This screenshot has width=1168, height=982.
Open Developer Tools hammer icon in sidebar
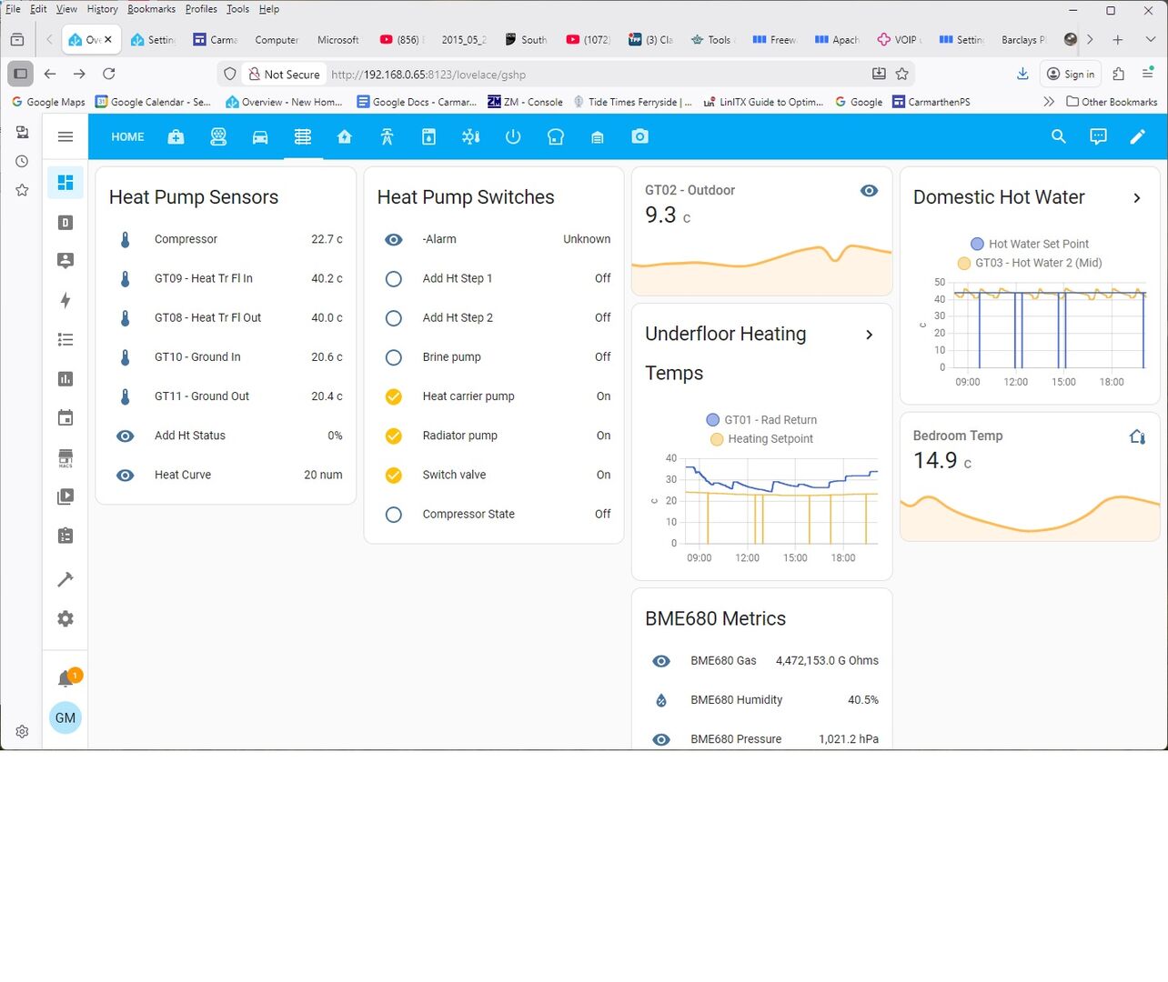(x=65, y=579)
